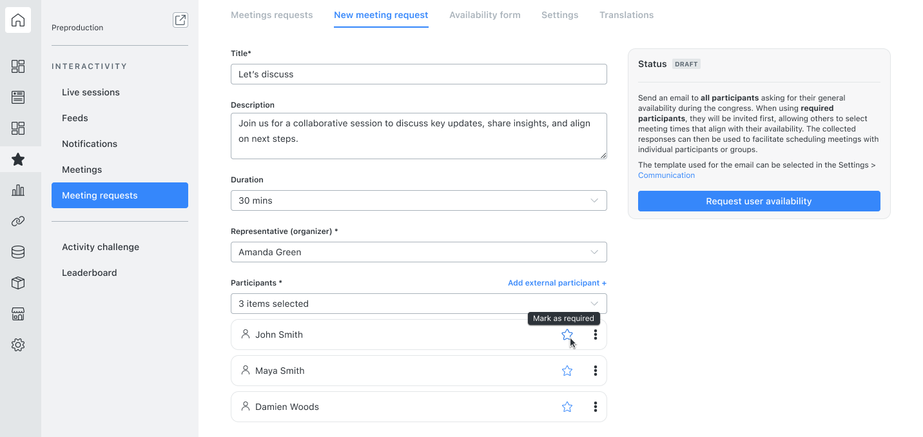Click the person icon beside Damien Woods
Viewport: 923px width, 437px height.
[245, 406]
